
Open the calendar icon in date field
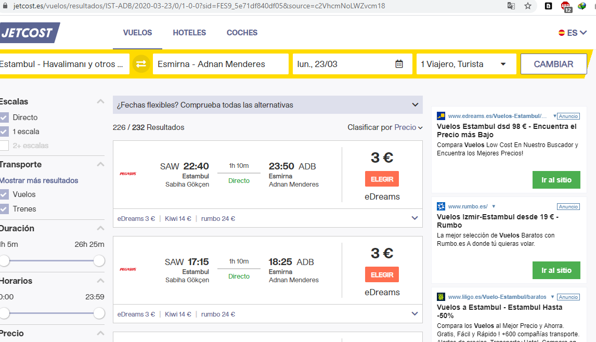click(399, 64)
